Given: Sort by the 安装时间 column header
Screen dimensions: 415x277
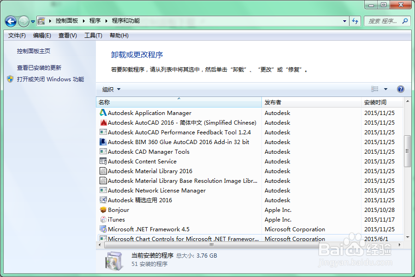Looking at the screenshot, I should pyautogui.click(x=382, y=102).
